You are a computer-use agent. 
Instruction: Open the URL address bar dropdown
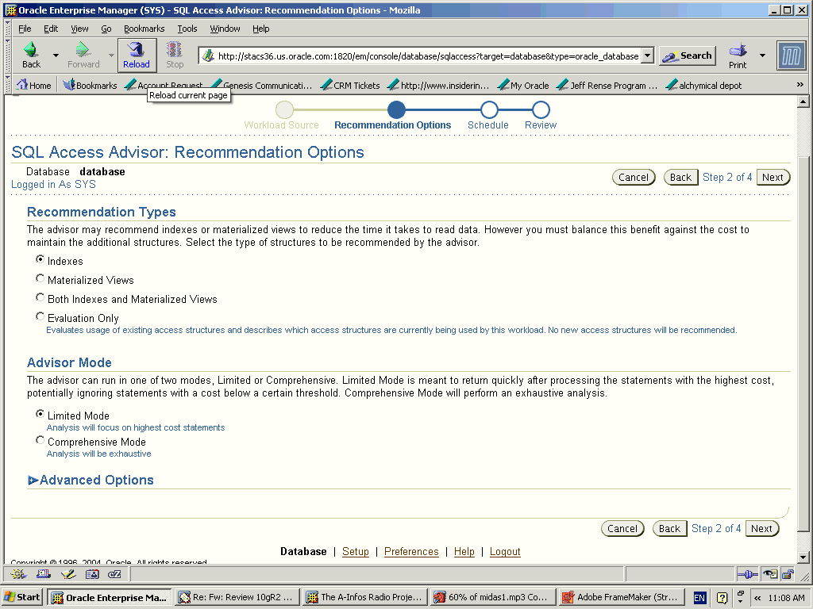pyautogui.click(x=647, y=56)
